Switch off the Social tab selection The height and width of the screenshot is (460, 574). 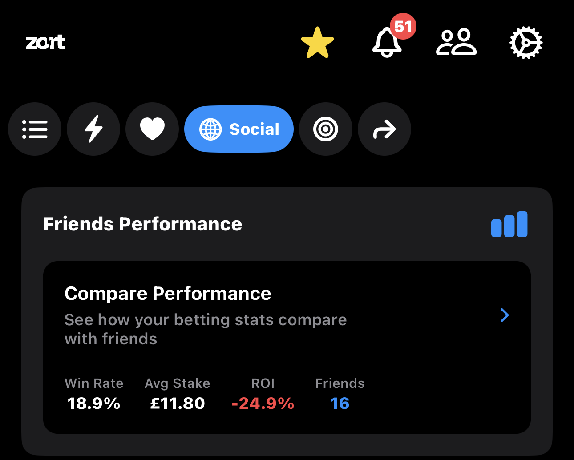[x=238, y=129]
